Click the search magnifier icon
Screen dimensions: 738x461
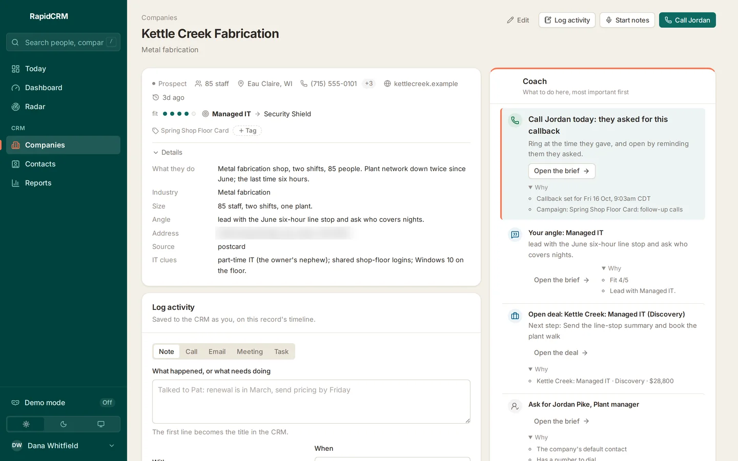15,43
